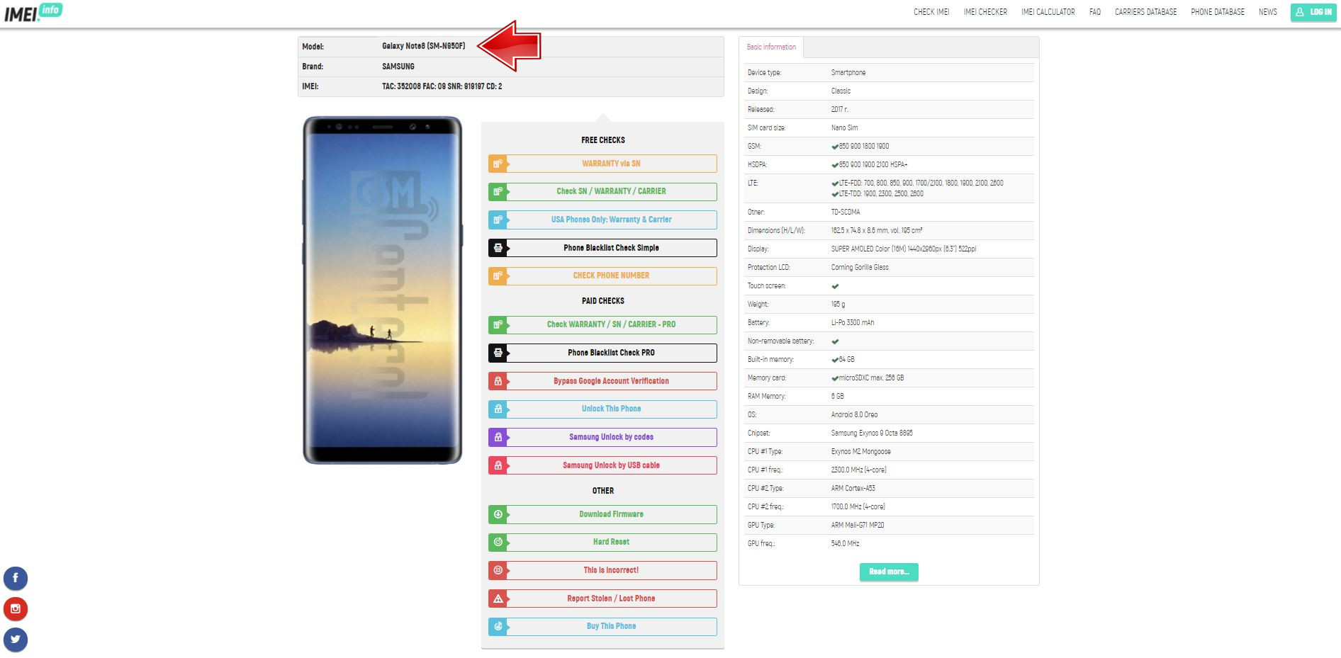
Task: Click the download icon beside Download Firmware
Action: click(x=498, y=514)
